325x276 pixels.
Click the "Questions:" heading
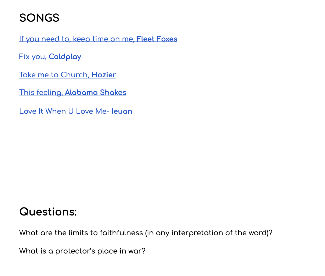click(x=48, y=212)
